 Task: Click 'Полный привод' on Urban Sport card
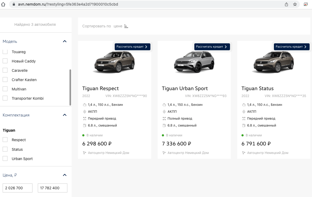tap(180, 119)
